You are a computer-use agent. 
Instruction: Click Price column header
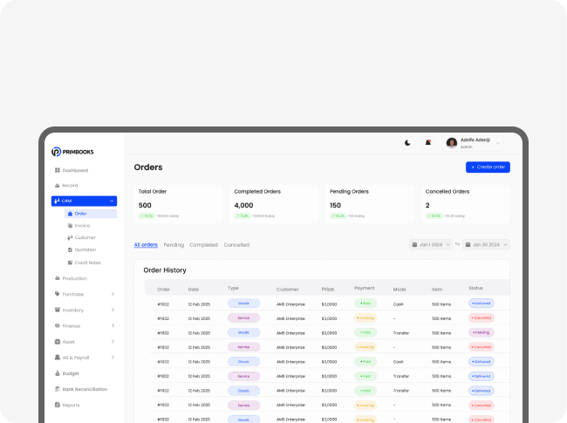point(328,290)
